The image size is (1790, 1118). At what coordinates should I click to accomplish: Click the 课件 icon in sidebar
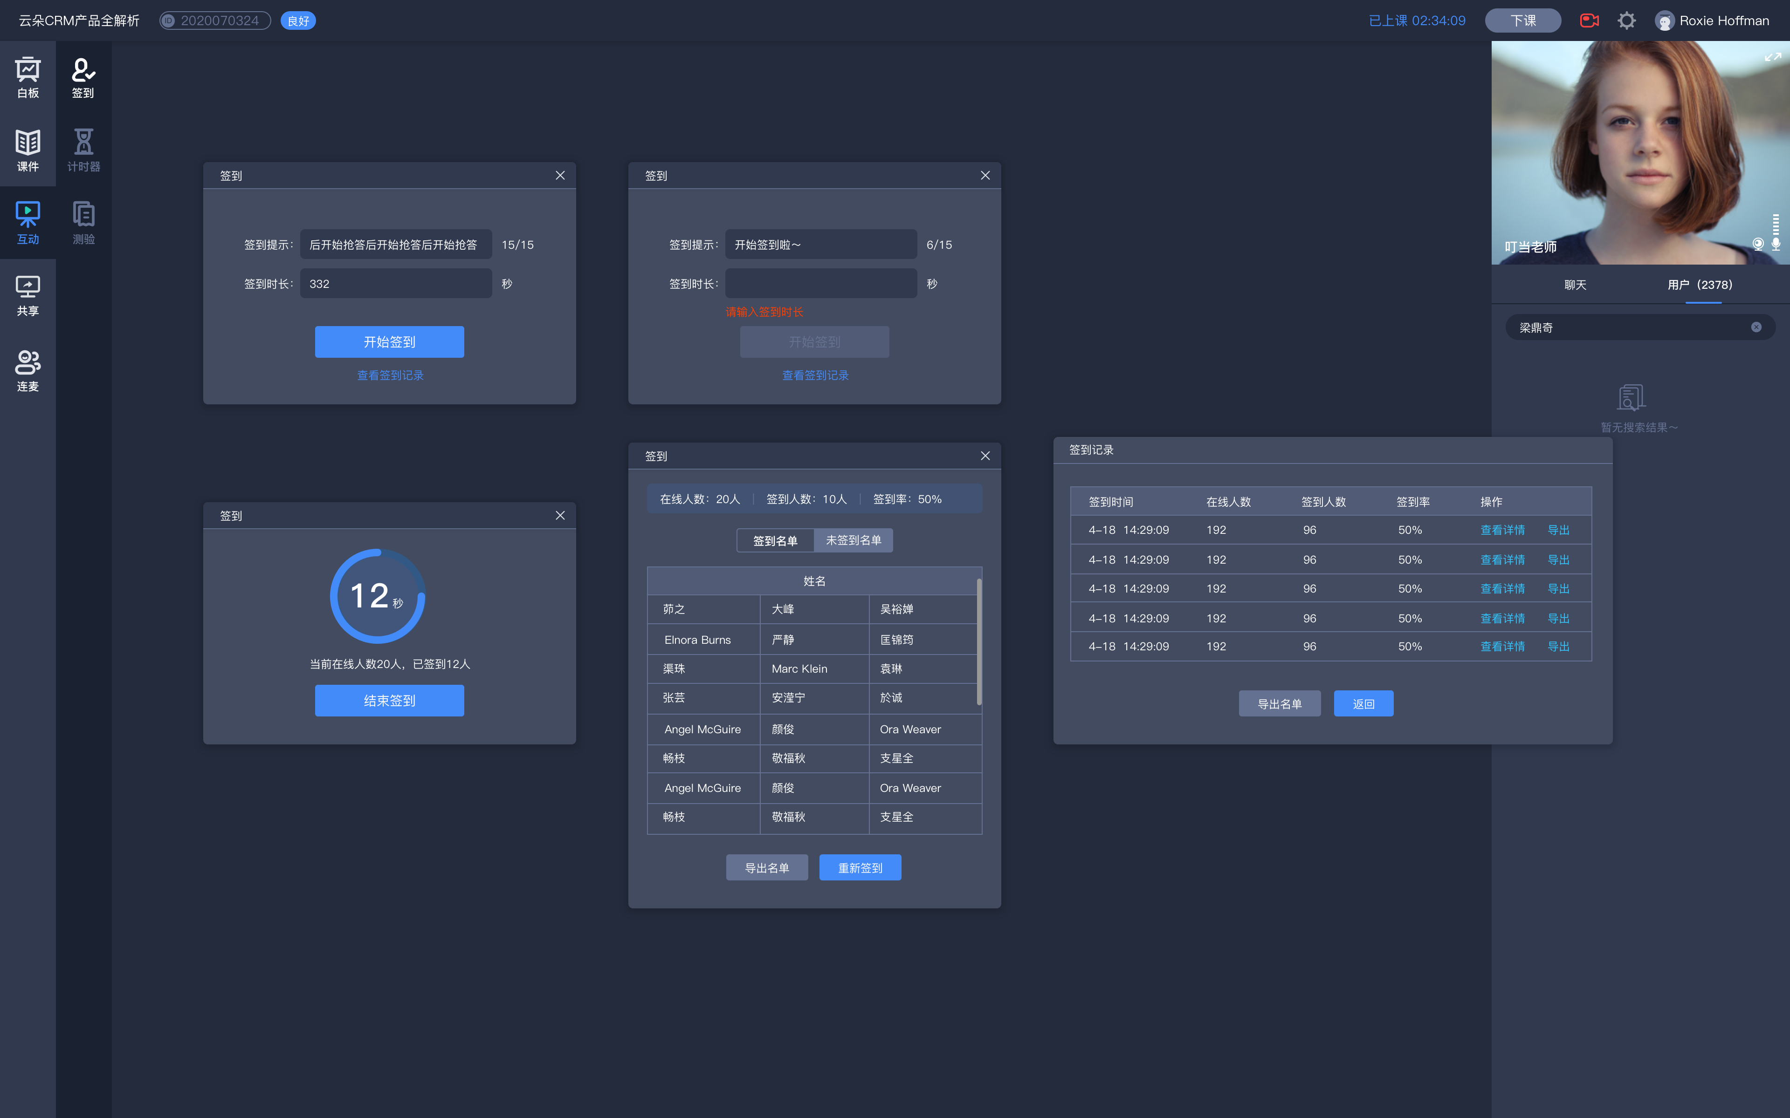pyautogui.click(x=28, y=148)
